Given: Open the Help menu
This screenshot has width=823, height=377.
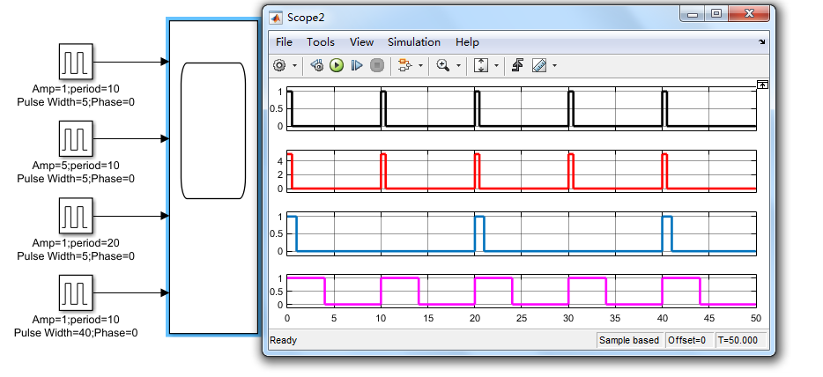Looking at the screenshot, I should (x=467, y=42).
